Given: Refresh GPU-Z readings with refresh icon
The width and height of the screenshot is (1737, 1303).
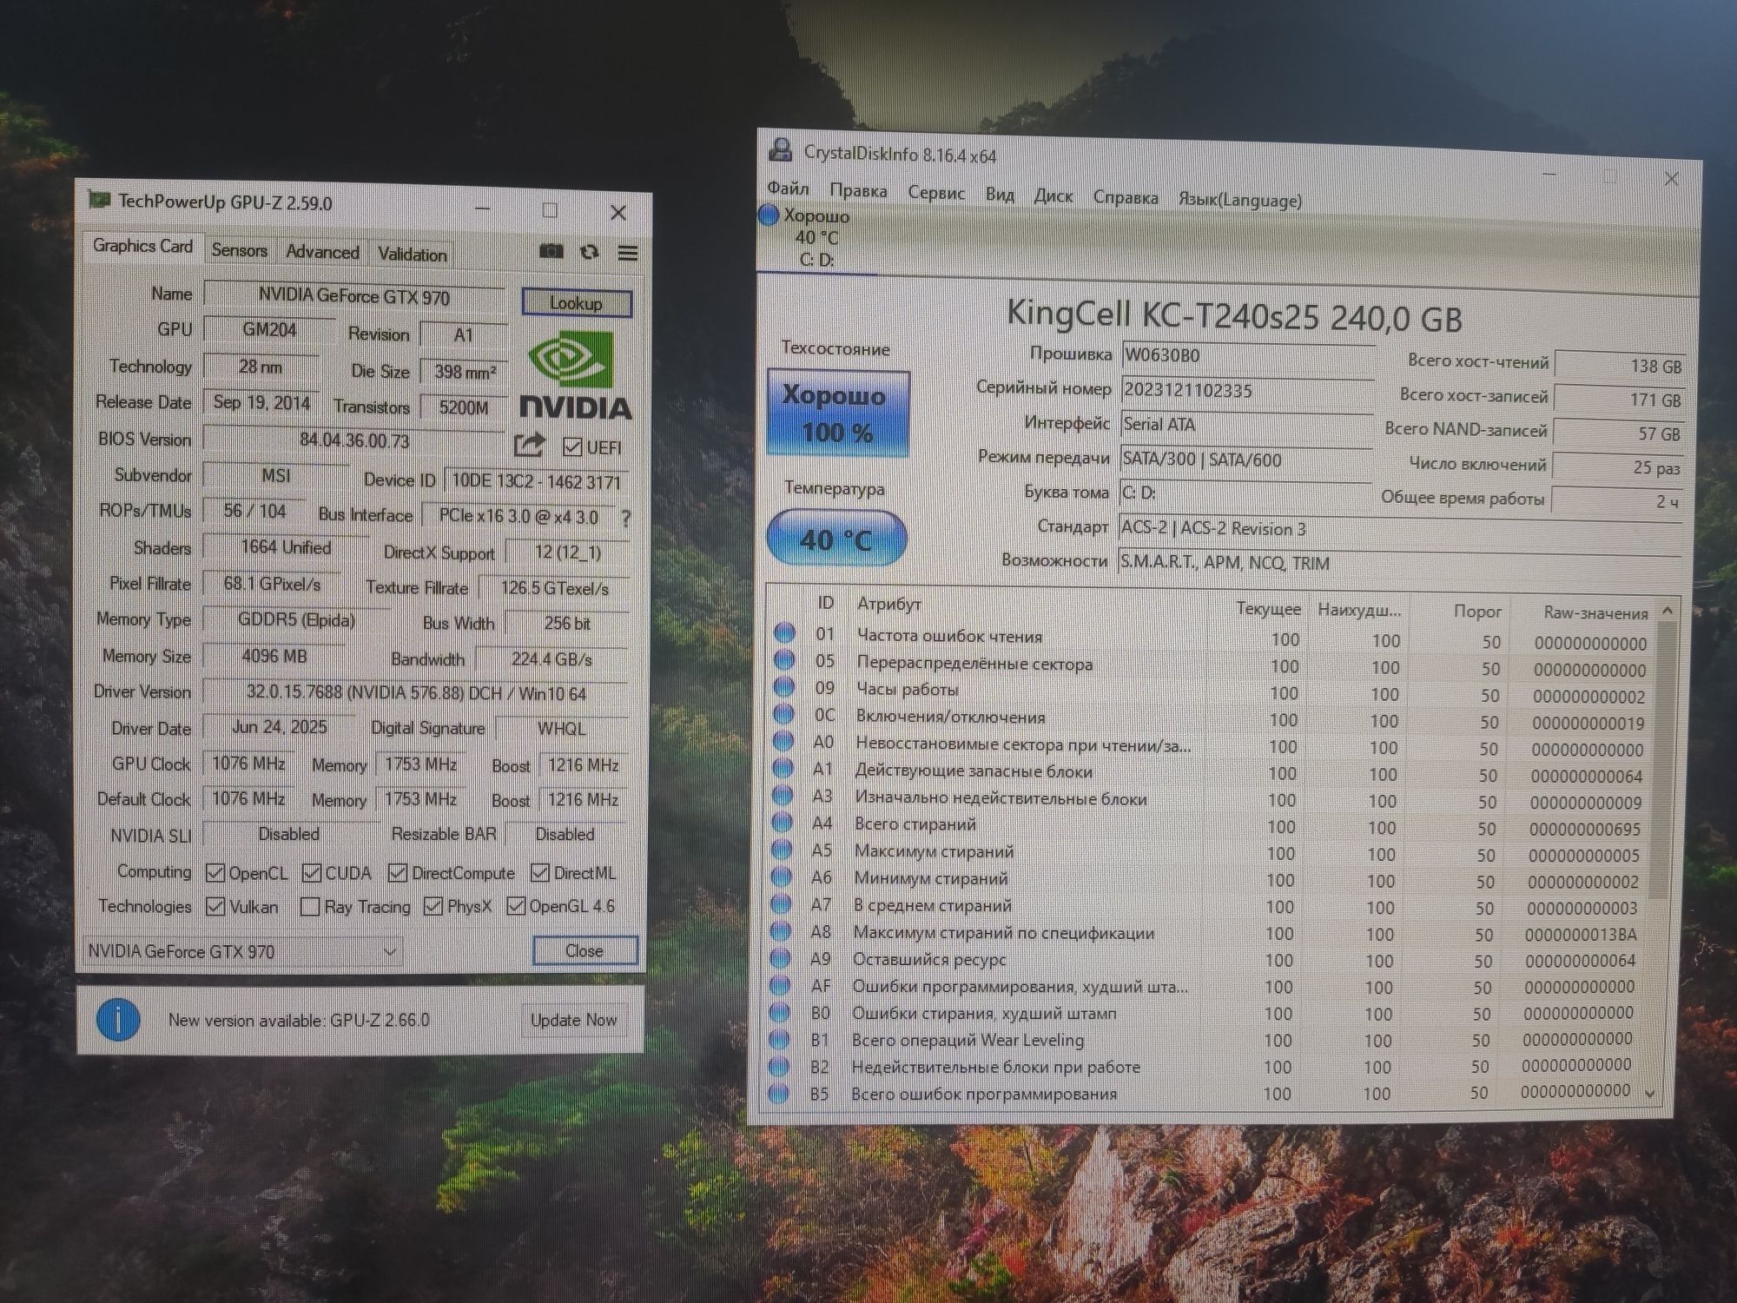Looking at the screenshot, I should point(590,252).
